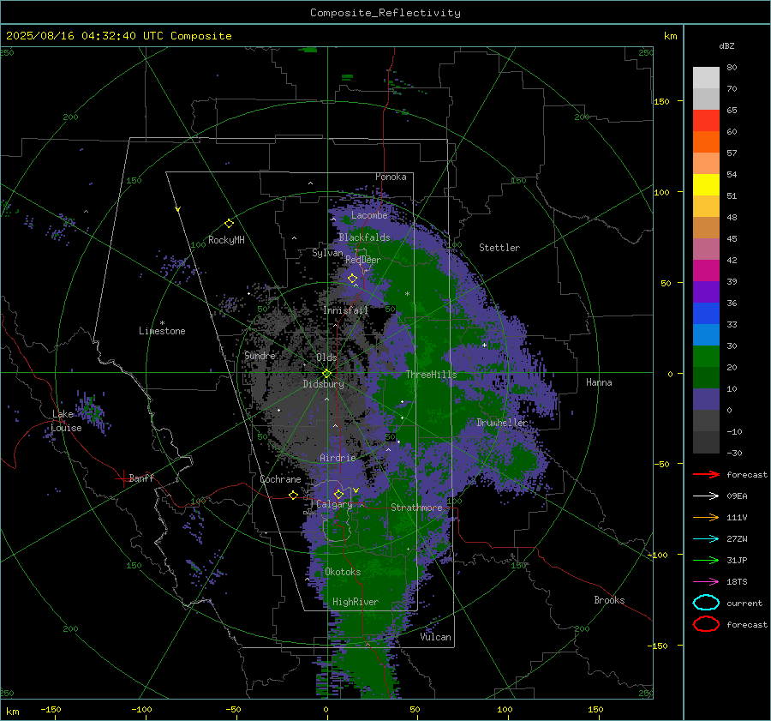Choose the violet swatch below 39 dBZ
Screen dimensions: 771x721
[706, 291]
